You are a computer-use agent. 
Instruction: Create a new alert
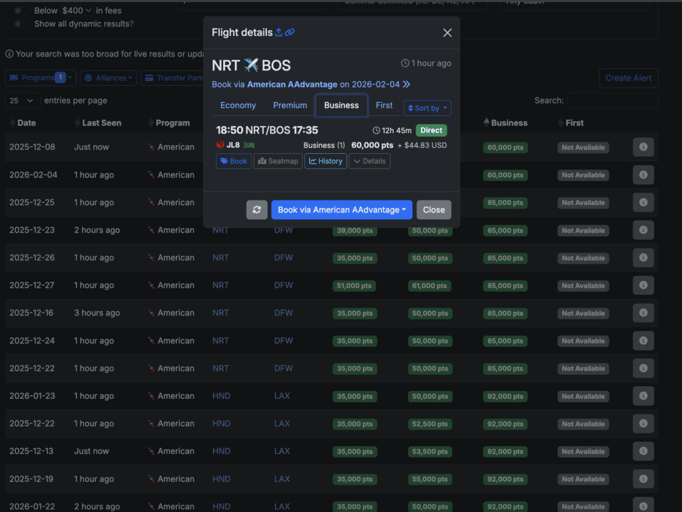(628, 77)
